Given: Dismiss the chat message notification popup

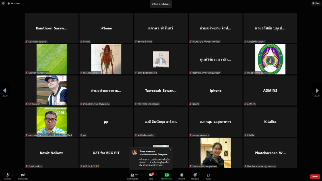Looking at the screenshot, I should pyautogui.click(x=170, y=149).
